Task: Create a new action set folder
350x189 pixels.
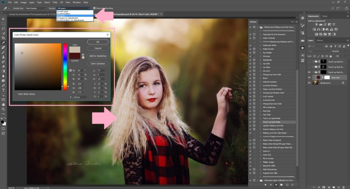Action: 281,185
